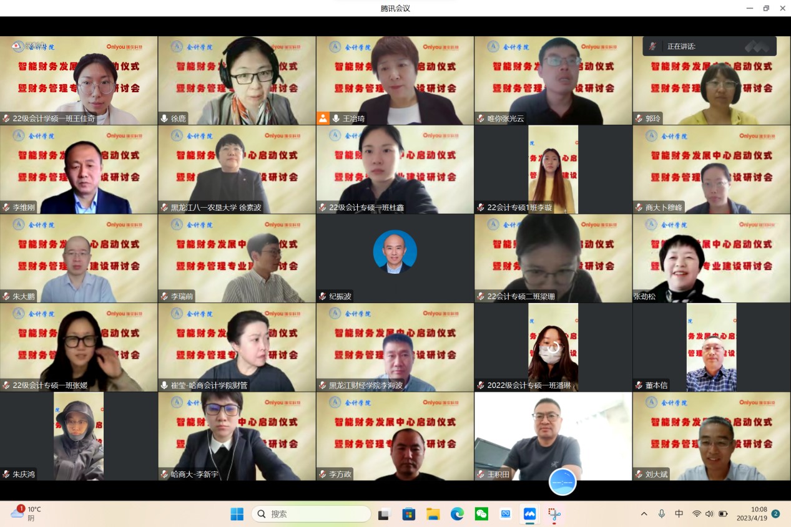Select 纪振波's avatar video tile
The width and height of the screenshot is (791, 527).
point(395,258)
